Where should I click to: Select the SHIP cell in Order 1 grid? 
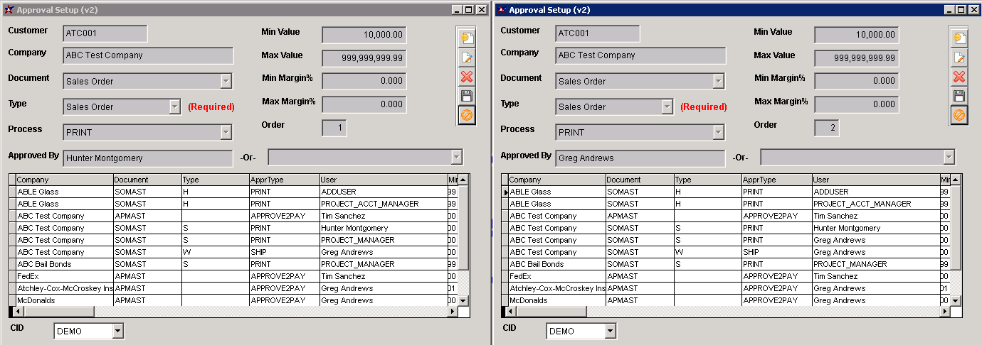[x=284, y=252]
